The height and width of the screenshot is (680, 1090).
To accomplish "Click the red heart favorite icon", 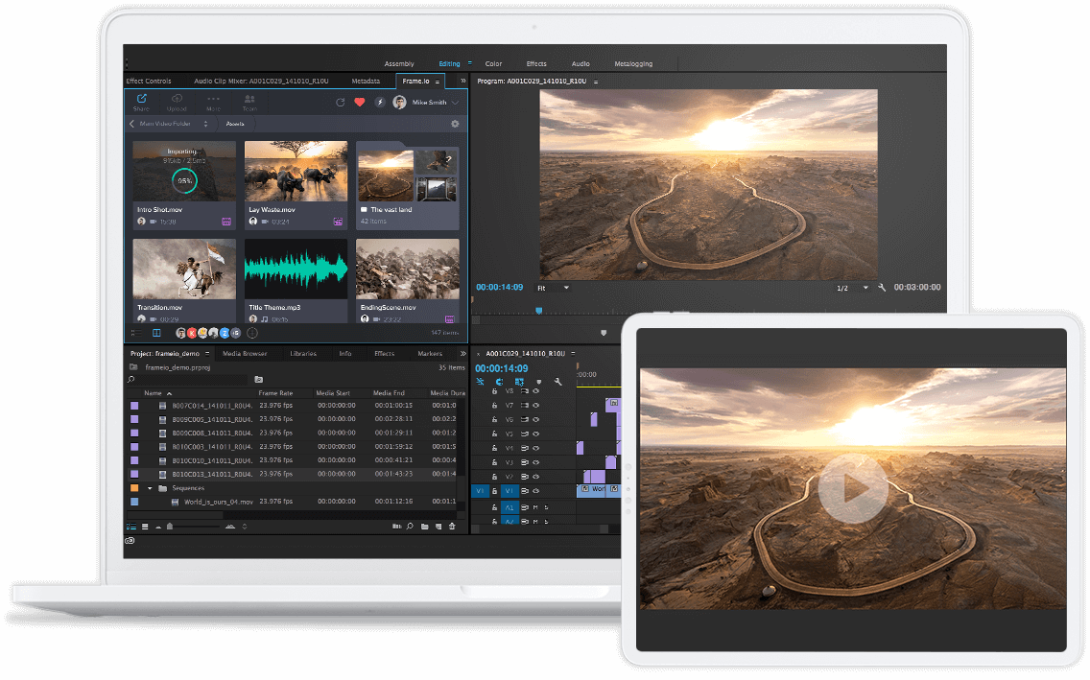I will pyautogui.click(x=360, y=103).
